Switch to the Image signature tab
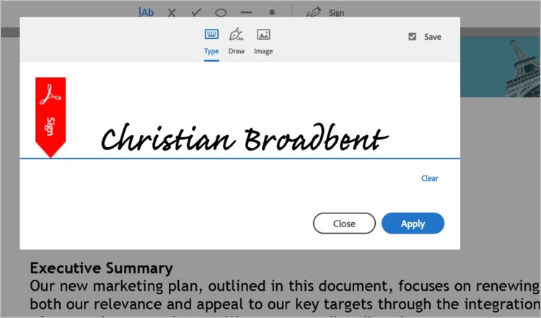Screen dimensions: 541x318 point(263,42)
